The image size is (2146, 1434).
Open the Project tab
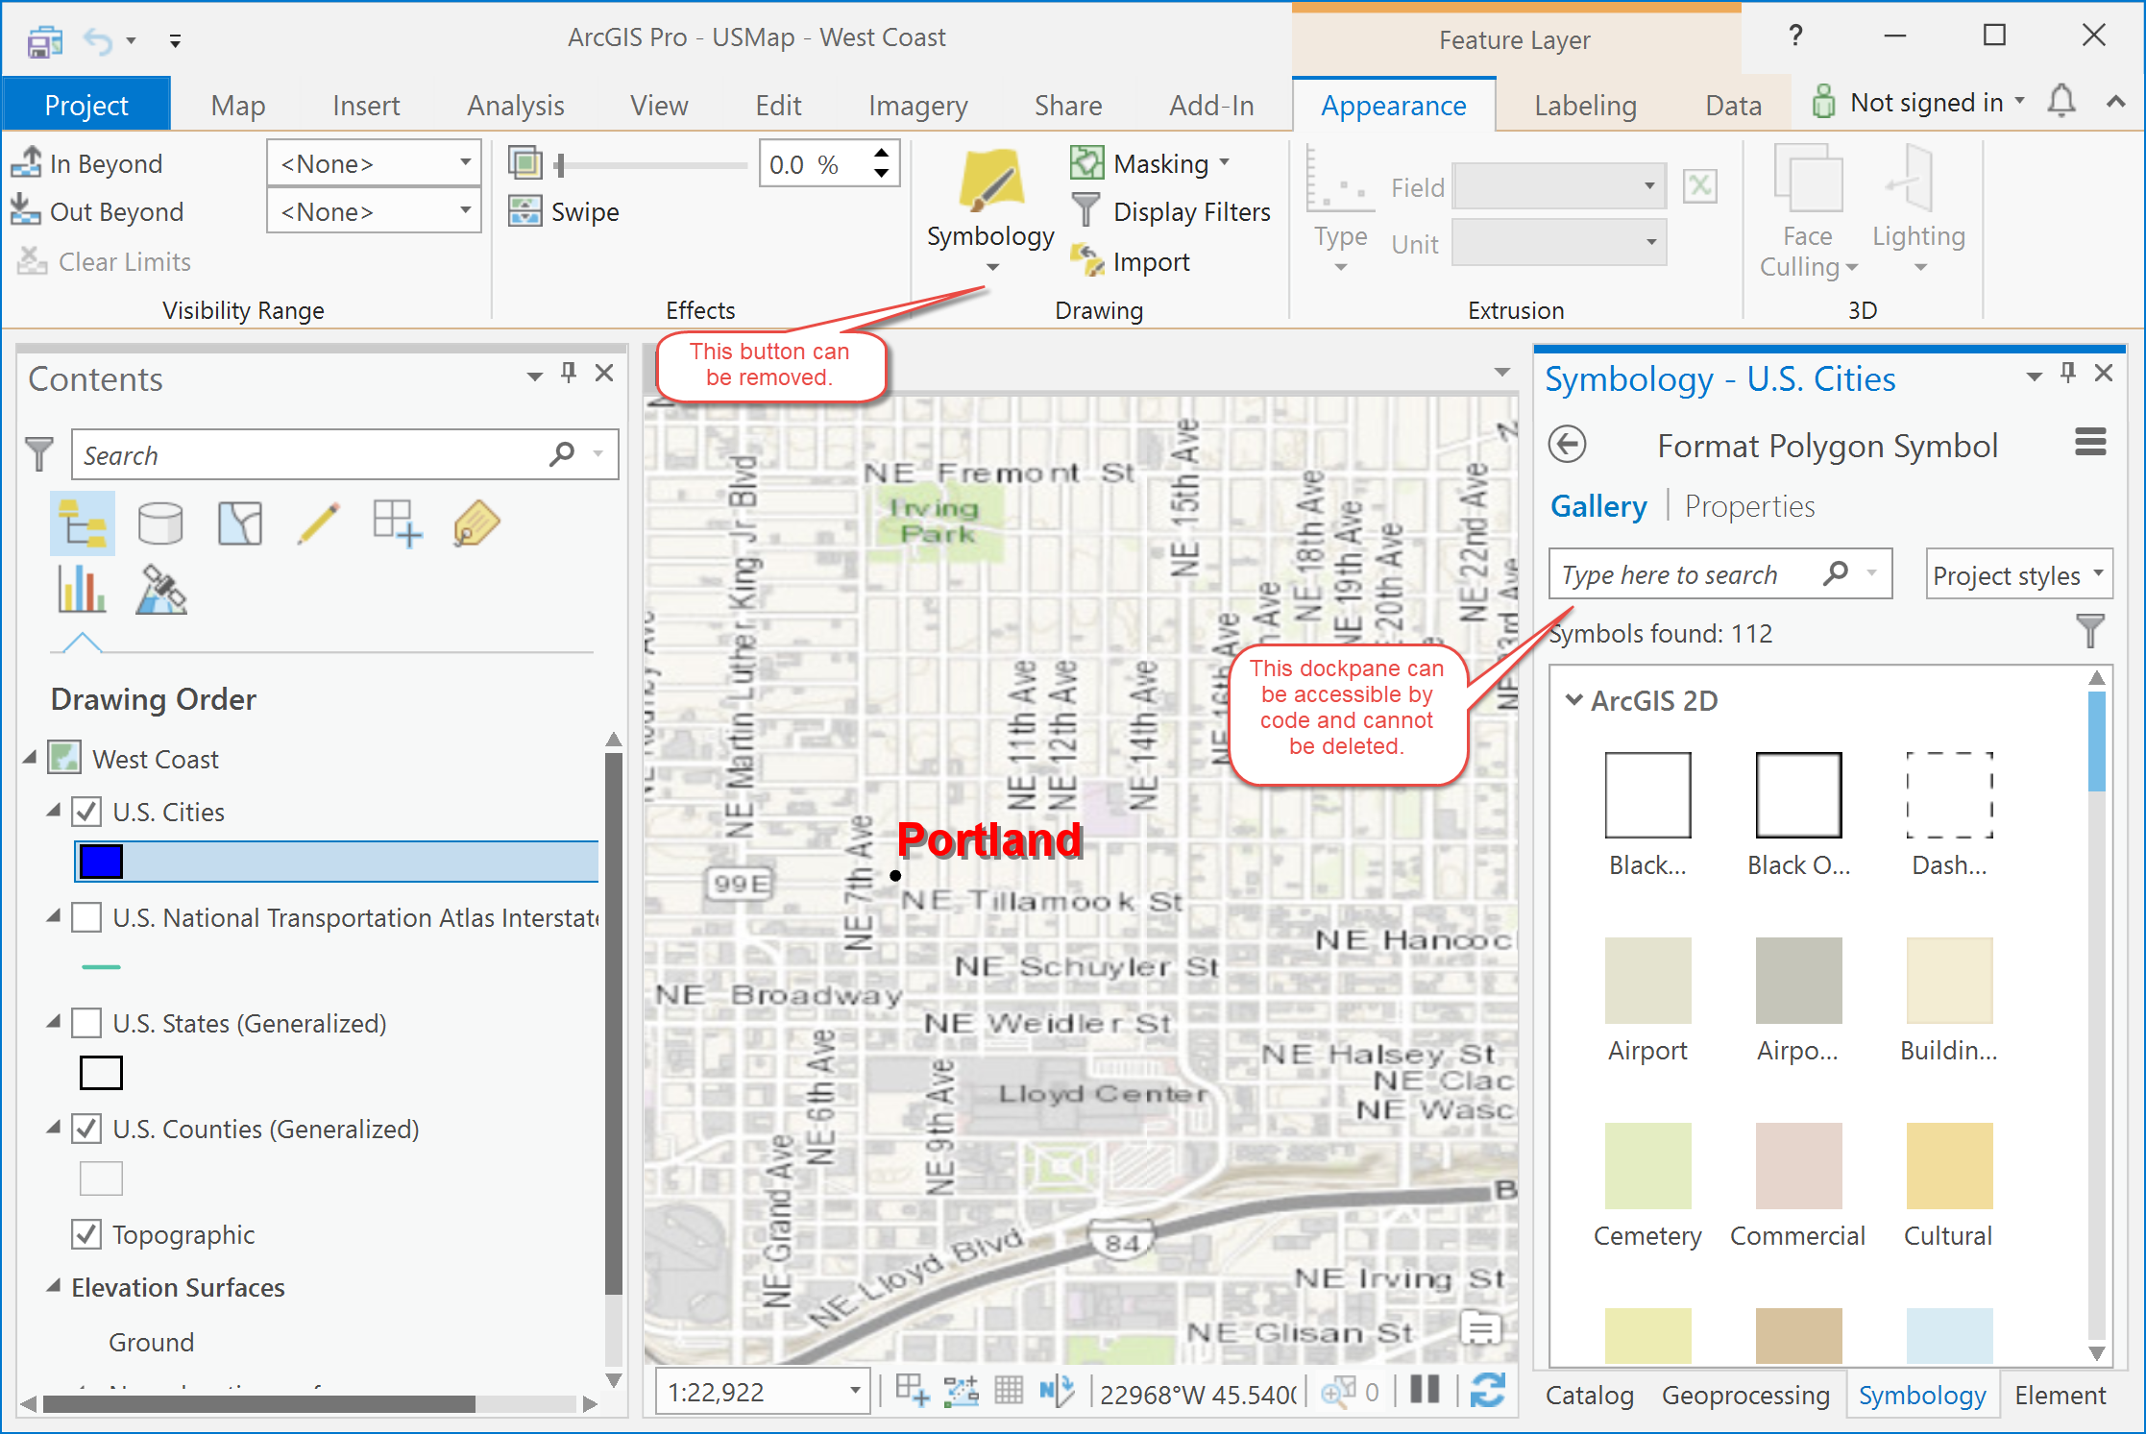click(x=86, y=104)
